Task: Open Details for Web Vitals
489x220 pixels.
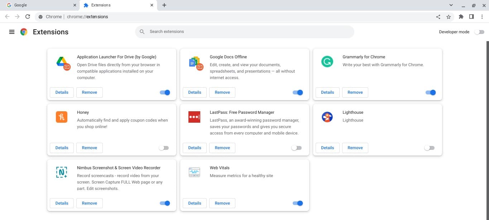Action: point(195,203)
